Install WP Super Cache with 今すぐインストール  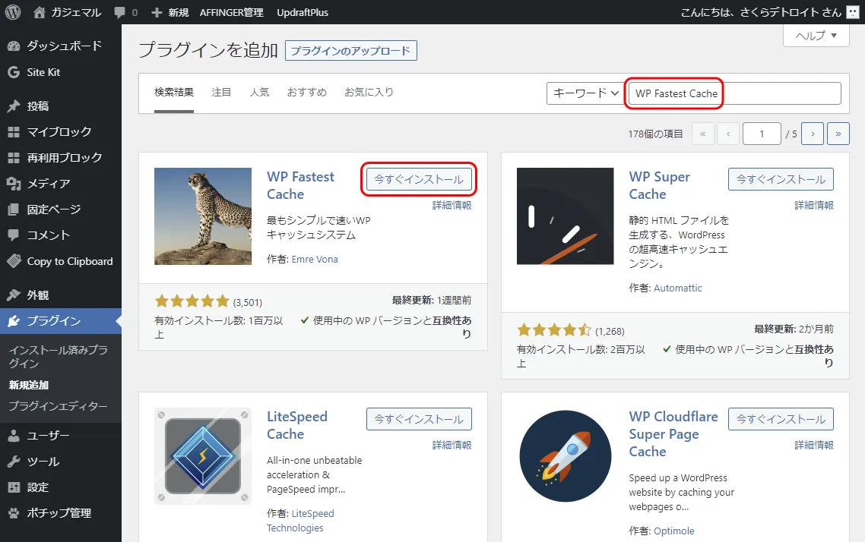(781, 179)
